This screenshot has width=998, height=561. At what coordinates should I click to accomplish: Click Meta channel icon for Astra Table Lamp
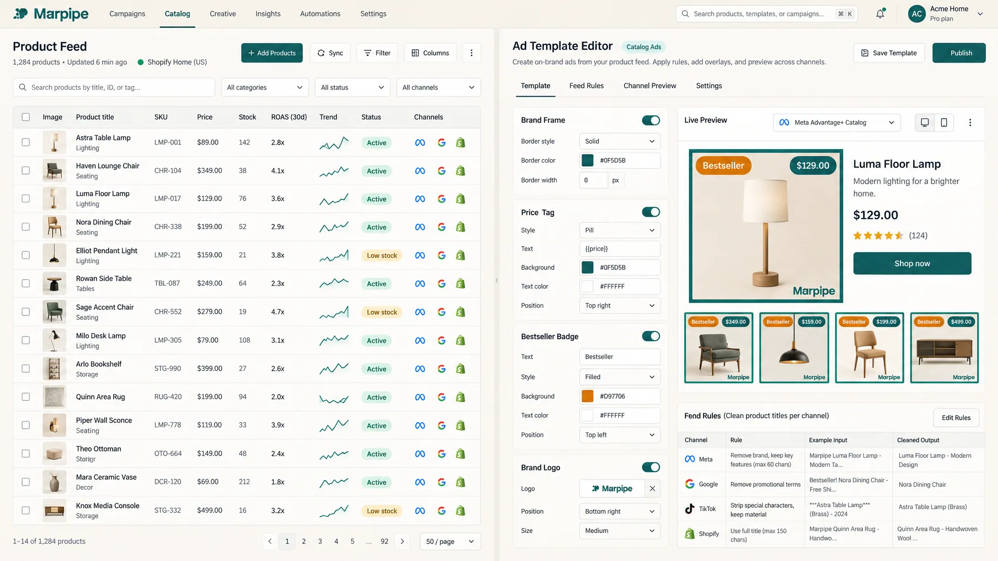click(420, 143)
